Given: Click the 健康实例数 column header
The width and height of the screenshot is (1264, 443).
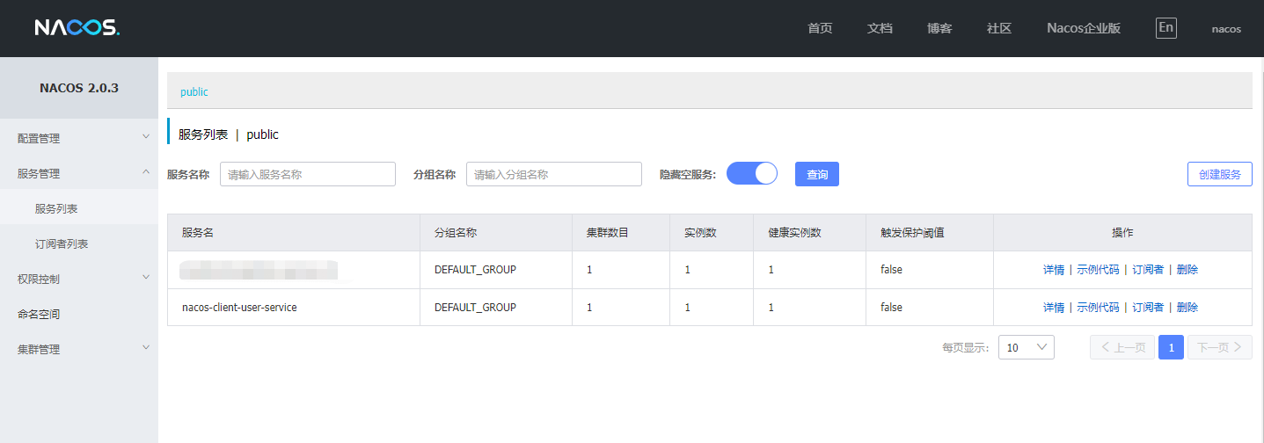Looking at the screenshot, I should pos(810,233).
